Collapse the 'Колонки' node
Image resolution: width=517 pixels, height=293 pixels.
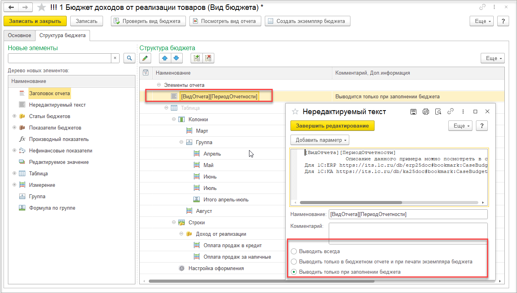174,119
